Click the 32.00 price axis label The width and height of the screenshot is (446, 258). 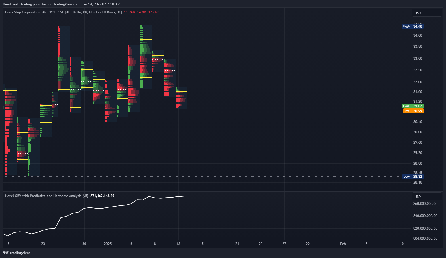click(x=418, y=82)
